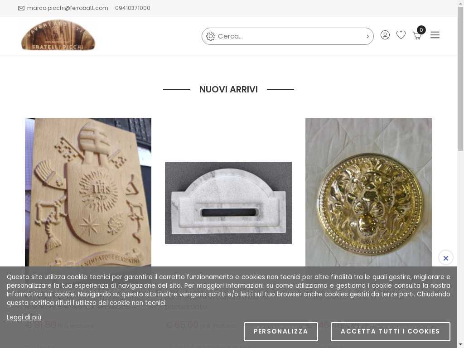The height and width of the screenshot is (348, 464).
Task: Open the golden lion medallion product
Action: tap(369, 192)
